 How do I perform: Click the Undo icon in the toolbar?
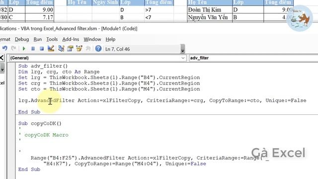(4, 49)
